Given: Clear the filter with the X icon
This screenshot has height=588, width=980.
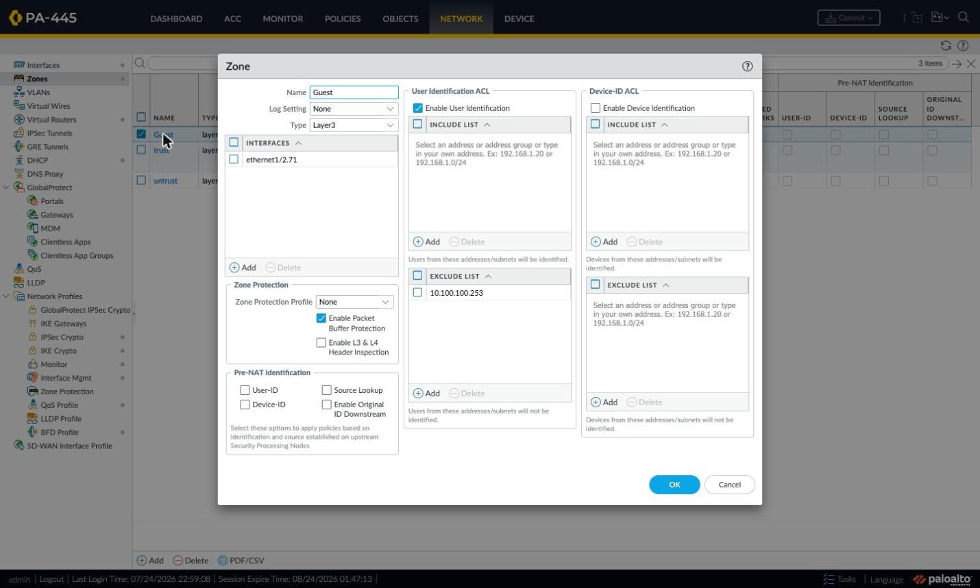Looking at the screenshot, I should pos(971,64).
